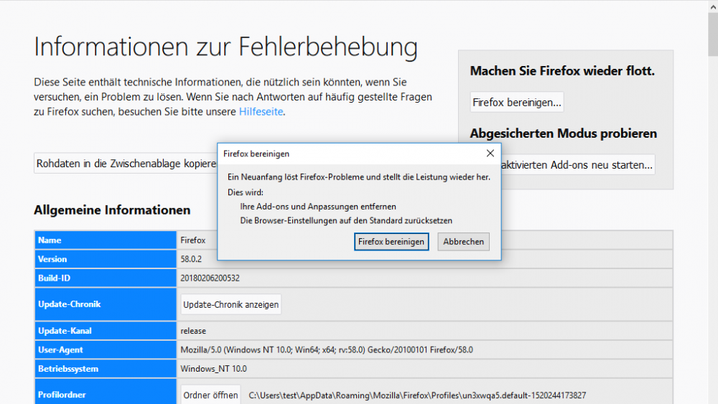Show the update history via Update-Chronik anzeigen
Viewport: 718px width, 404px height.
pyautogui.click(x=230, y=304)
